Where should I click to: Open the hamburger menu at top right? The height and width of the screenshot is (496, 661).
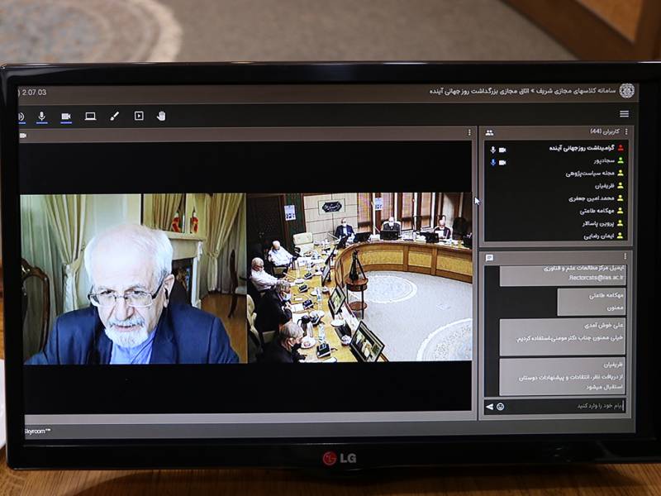[624, 114]
